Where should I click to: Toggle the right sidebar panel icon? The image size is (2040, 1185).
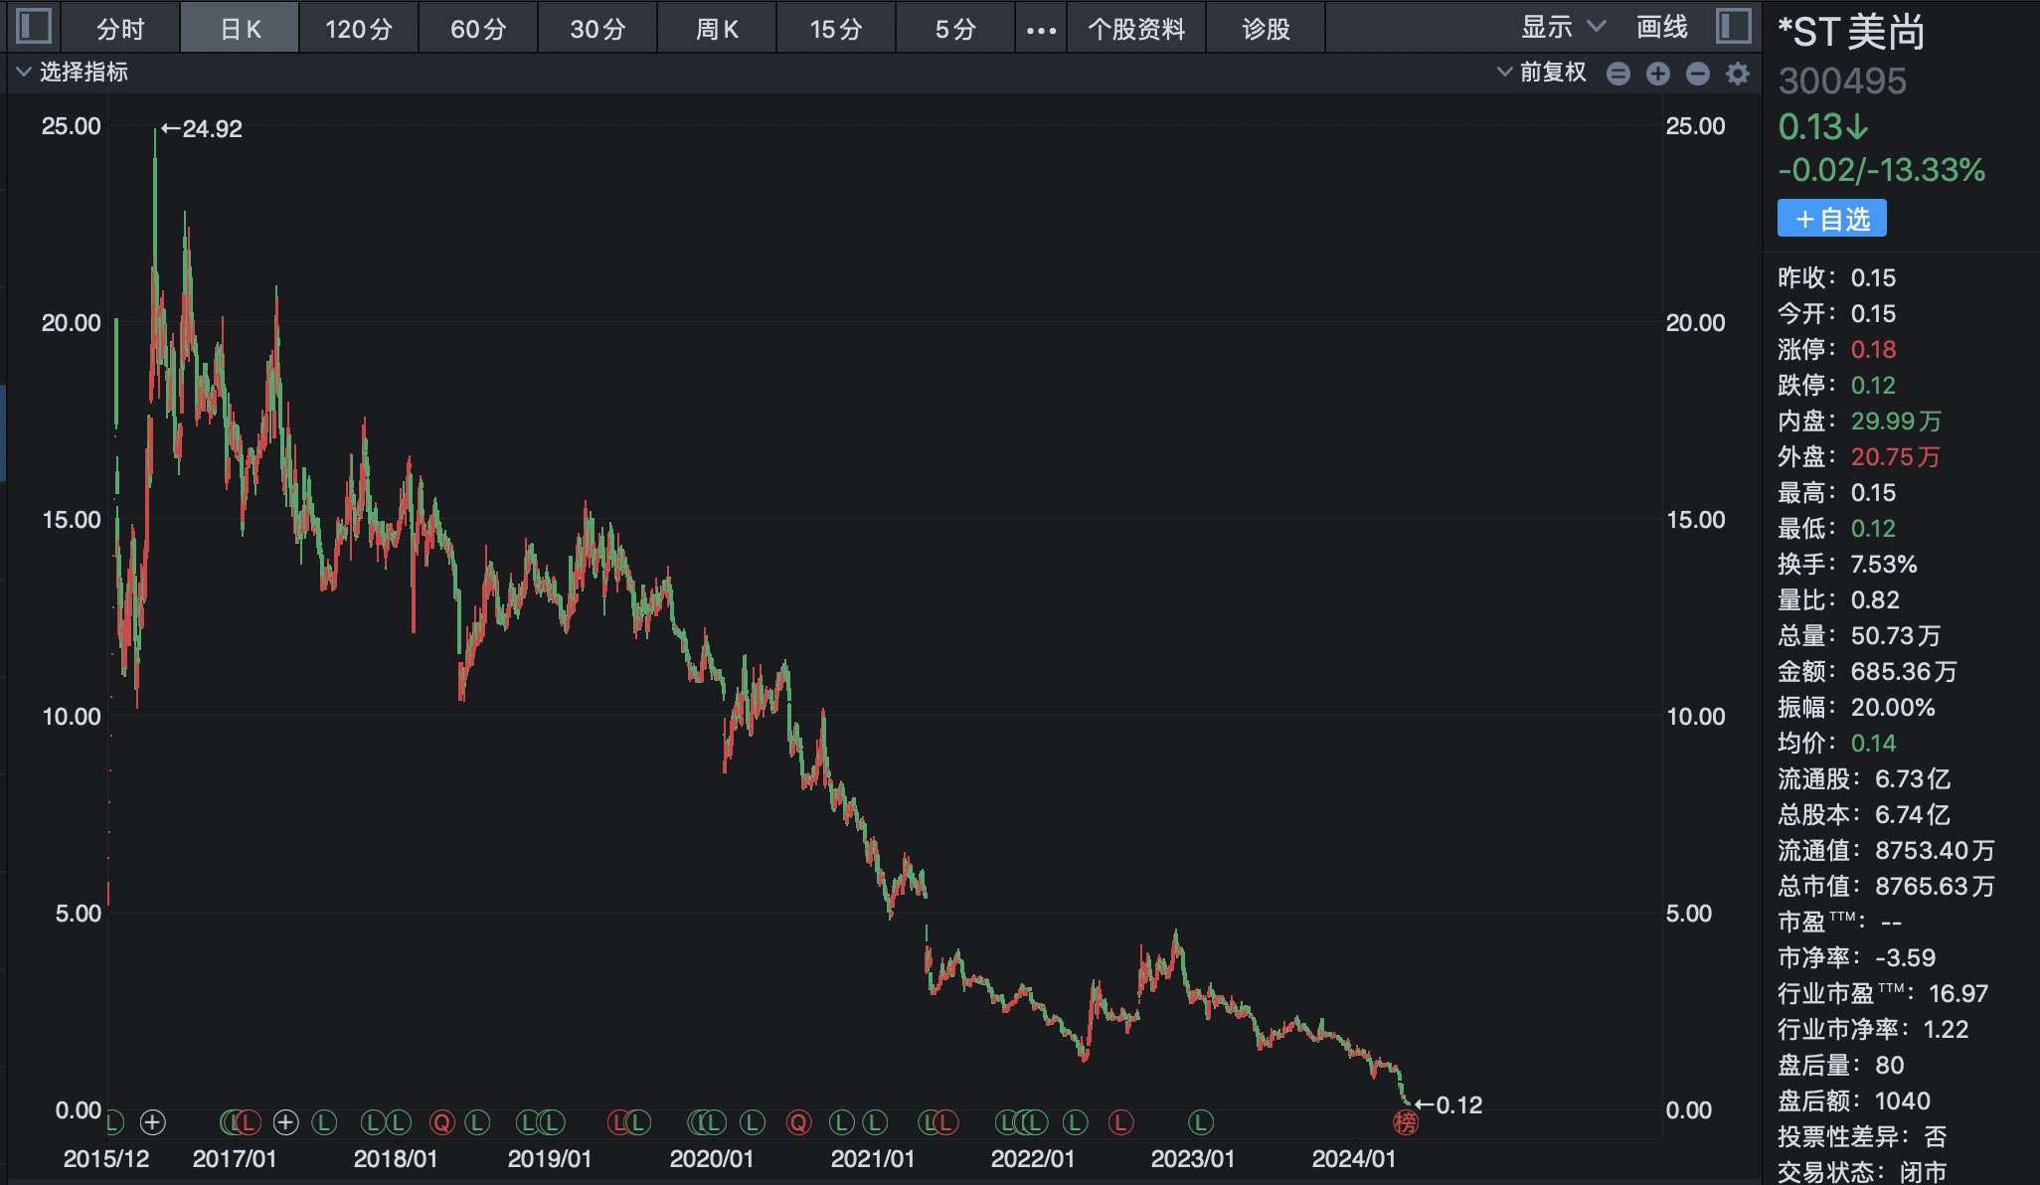tap(1733, 26)
